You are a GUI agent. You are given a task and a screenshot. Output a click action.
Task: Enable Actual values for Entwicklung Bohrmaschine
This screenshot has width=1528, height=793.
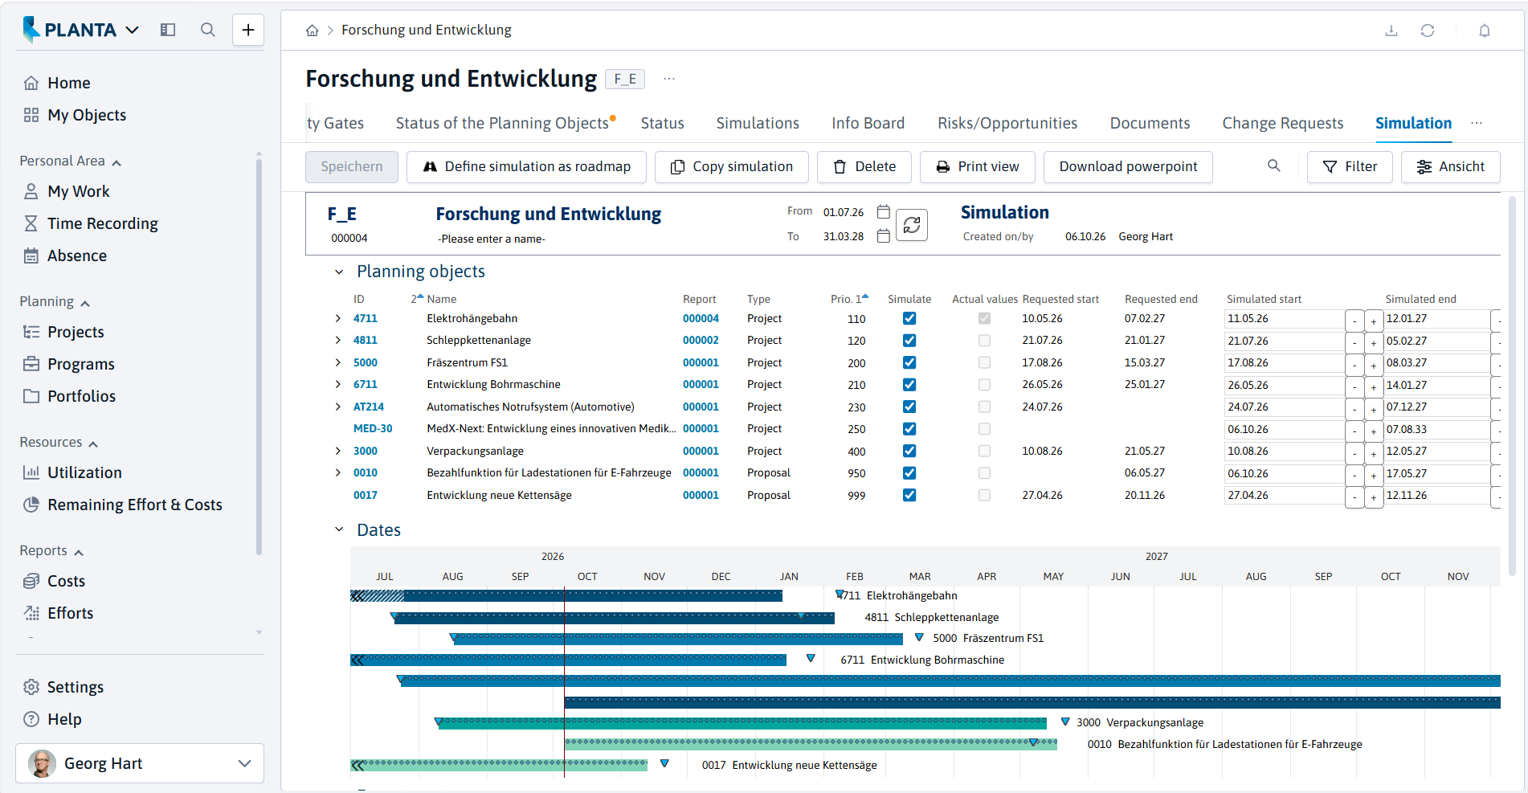pos(984,385)
